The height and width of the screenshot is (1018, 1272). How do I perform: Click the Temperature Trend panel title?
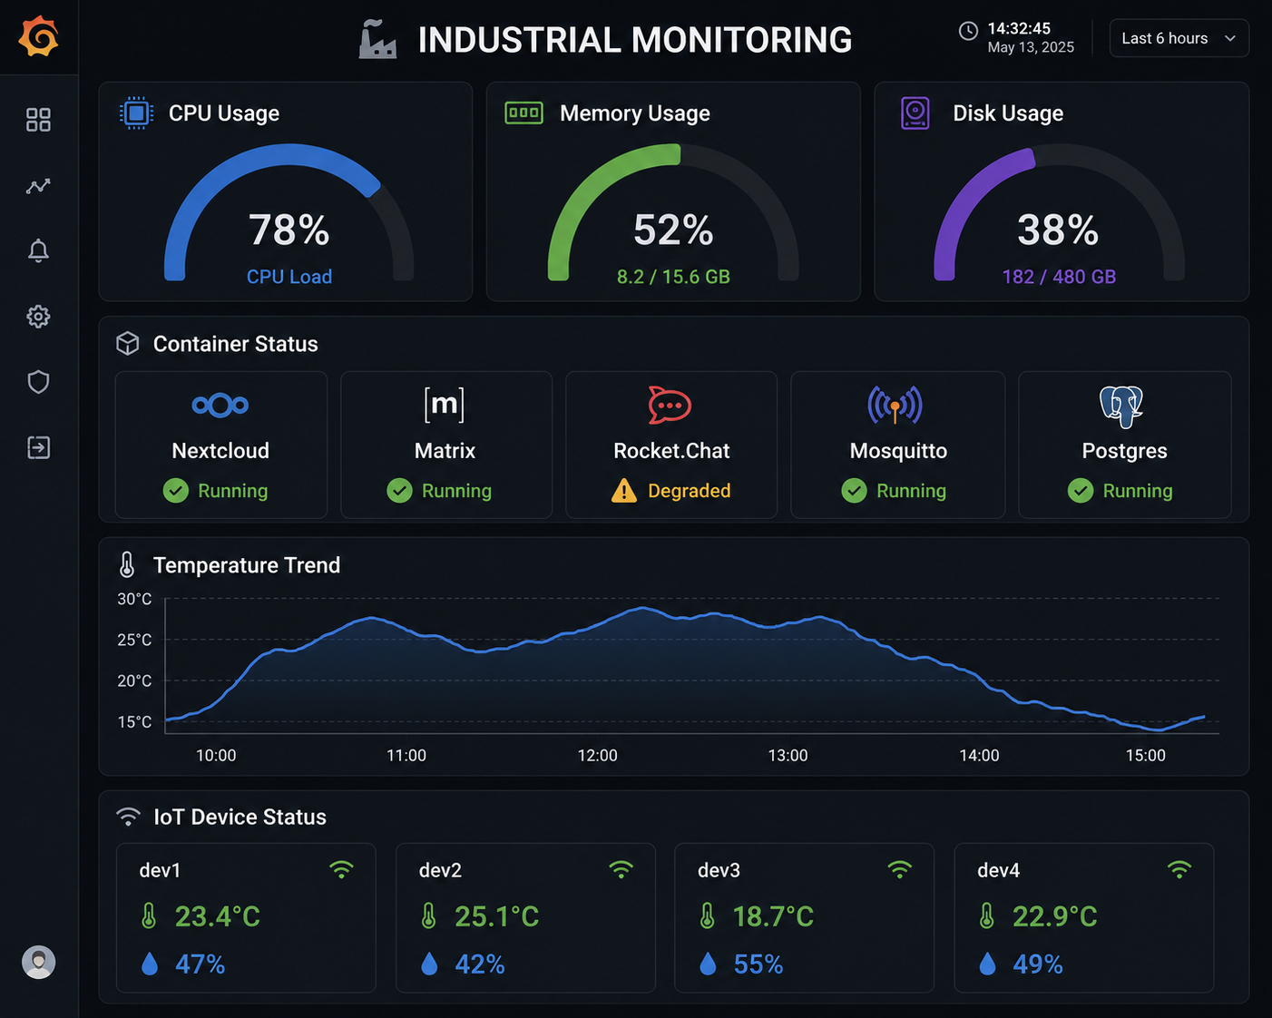(x=247, y=565)
